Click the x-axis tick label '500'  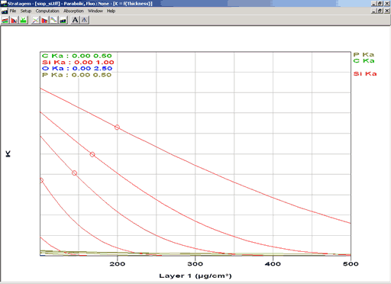click(x=351, y=264)
